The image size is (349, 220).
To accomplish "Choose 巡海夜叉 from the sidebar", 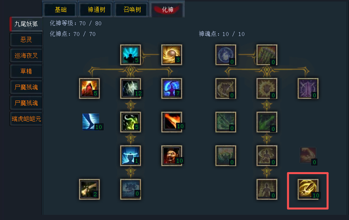I will pyautogui.click(x=26, y=55).
